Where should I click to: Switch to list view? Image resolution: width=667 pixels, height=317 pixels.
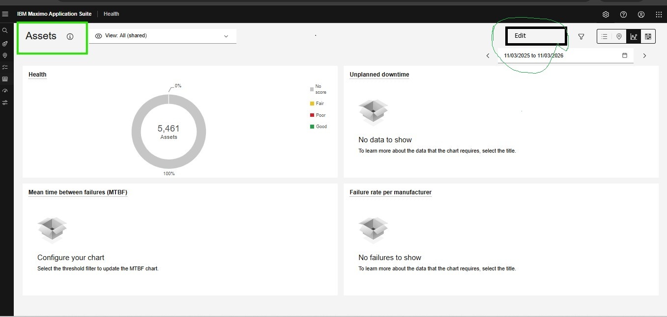[x=605, y=36]
